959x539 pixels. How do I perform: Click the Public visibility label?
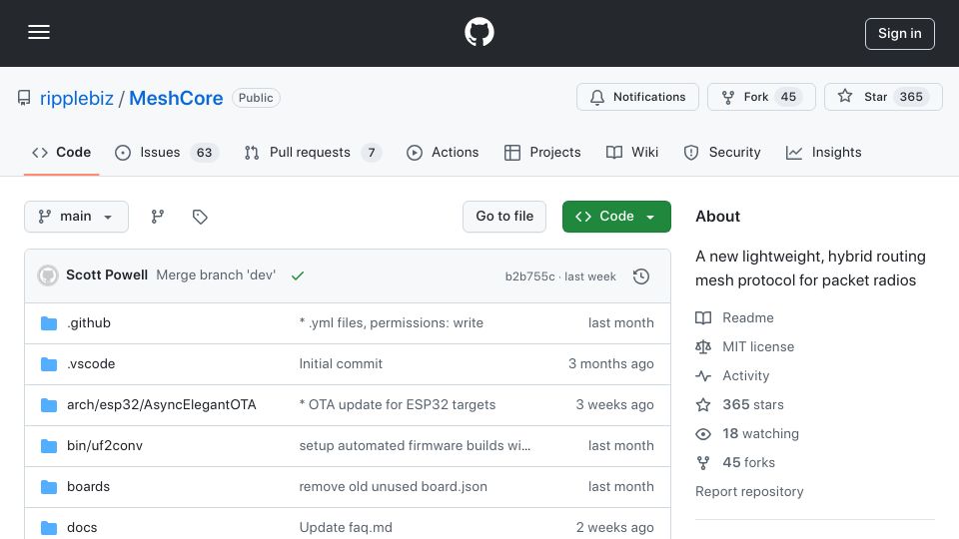(x=256, y=98)
